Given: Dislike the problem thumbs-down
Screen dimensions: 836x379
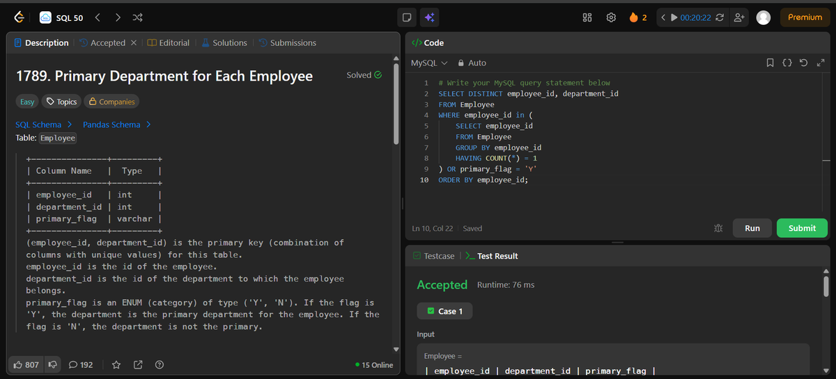Looking at the screenshot, I should click(x=52, y=364).
